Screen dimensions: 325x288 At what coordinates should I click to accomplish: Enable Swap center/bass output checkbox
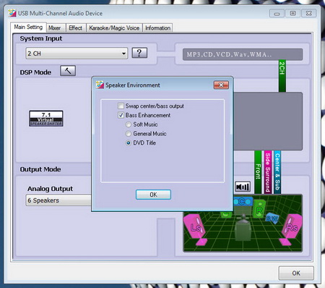pos(121,106)
